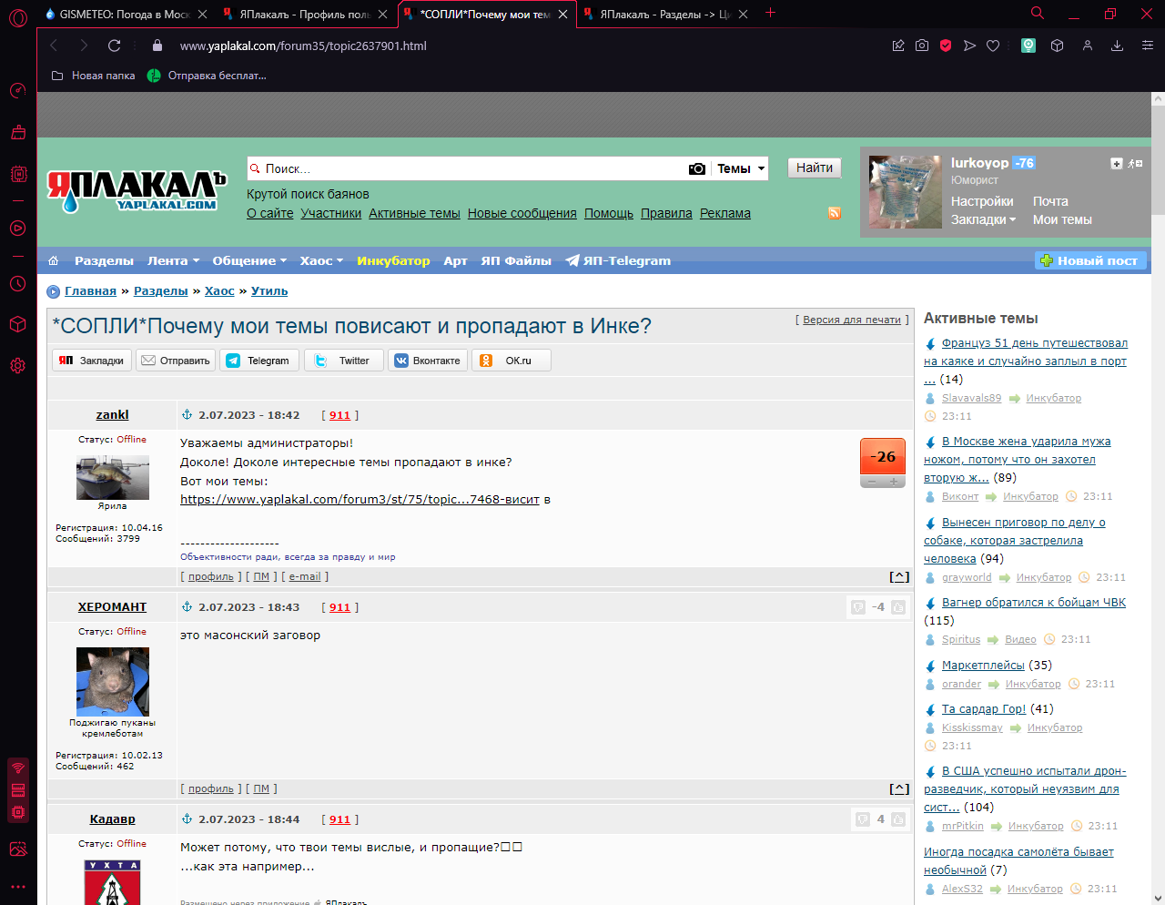Search by image camera icon in search box

click(697, 168)
